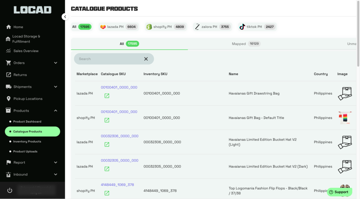Screen dimensions: 360x199
Task: Click the power logout icon
Action: (x=9, y=190)
